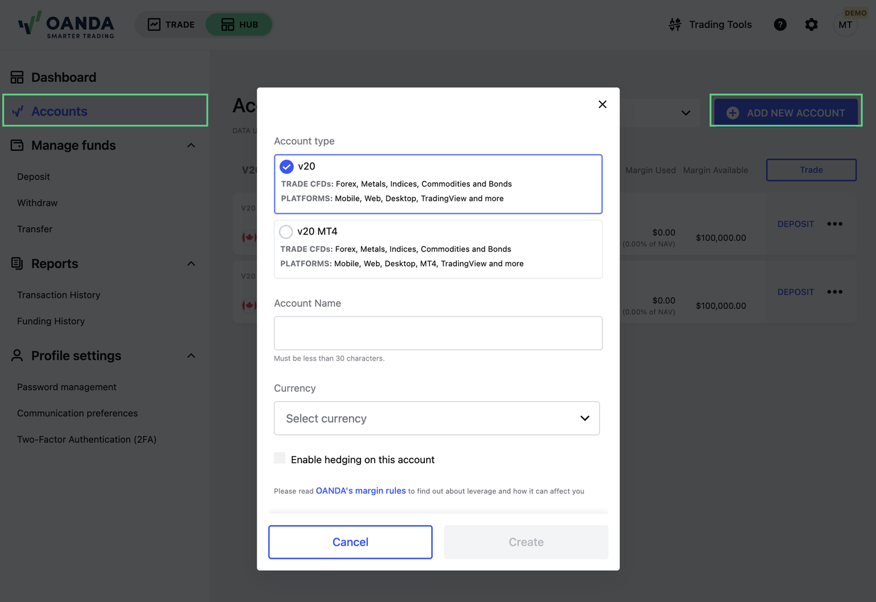Image resolution: width=876 pixels, height=602 pixels.
Task: Open more options for the first account
Action: 835,224
